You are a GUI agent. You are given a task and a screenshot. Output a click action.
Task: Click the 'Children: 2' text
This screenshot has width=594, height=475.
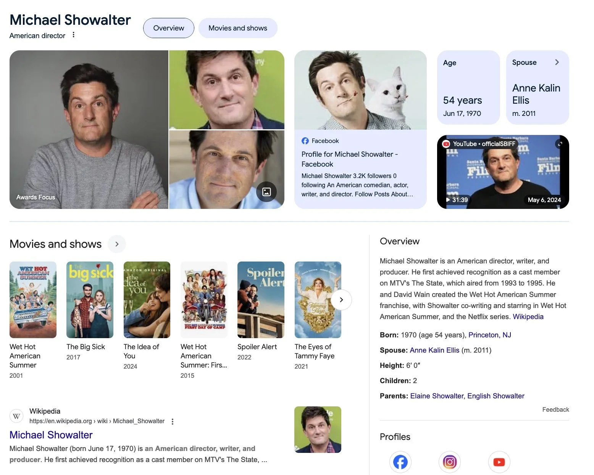coord(398,380)
